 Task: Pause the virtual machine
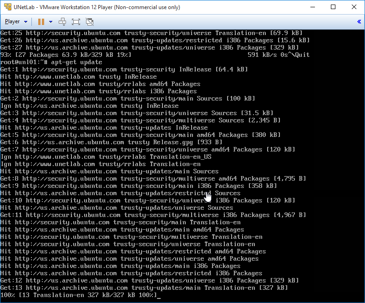(x=41, y=22)
